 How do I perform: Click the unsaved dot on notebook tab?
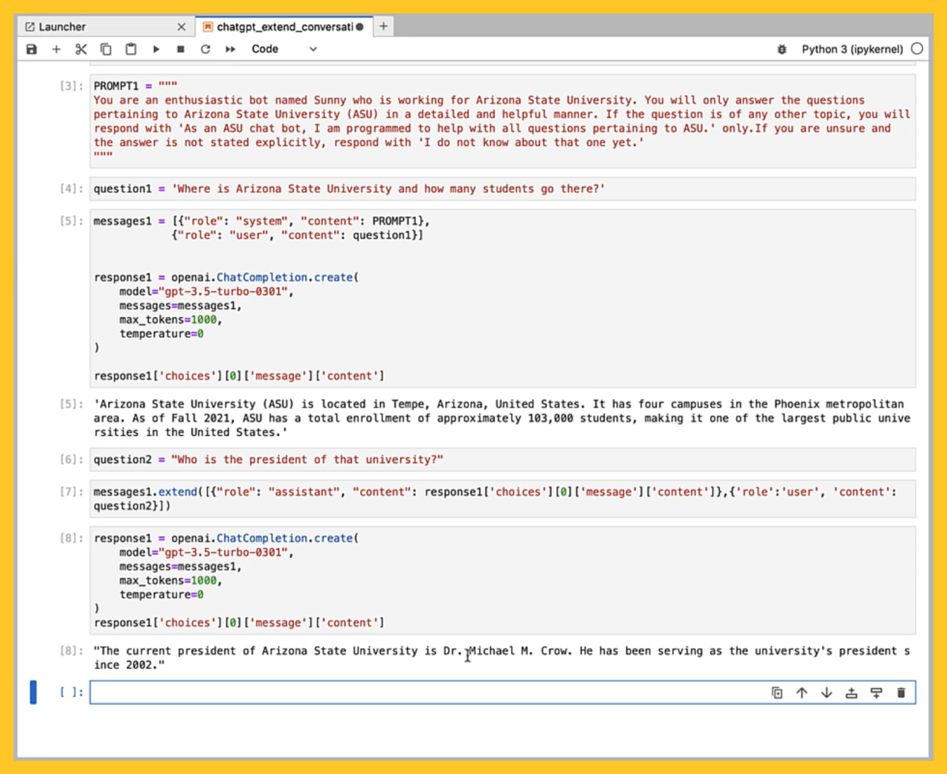pyautogui.click(x=360, y=27)
